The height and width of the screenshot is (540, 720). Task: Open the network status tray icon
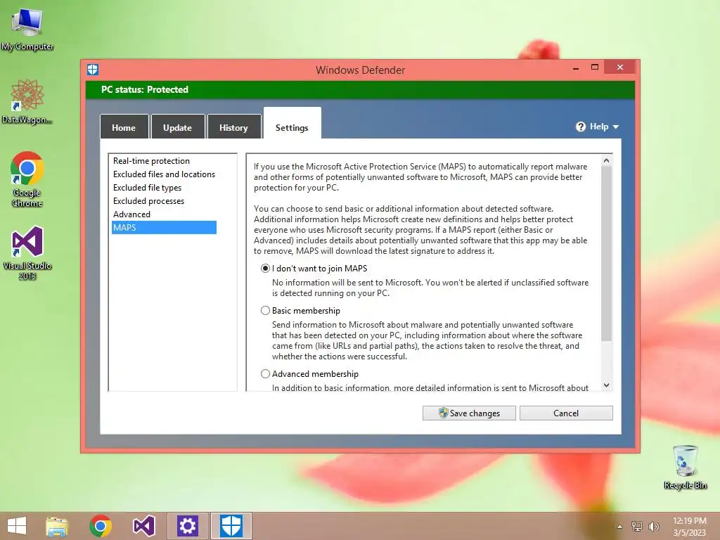click(636, 526)
